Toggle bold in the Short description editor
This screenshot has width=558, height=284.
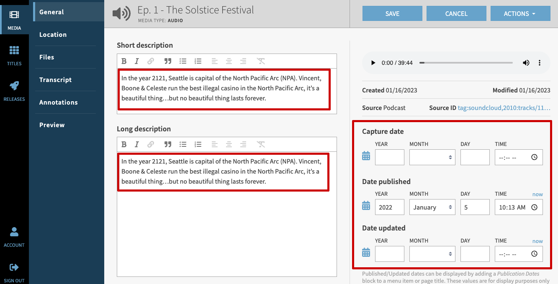(124, 61)
